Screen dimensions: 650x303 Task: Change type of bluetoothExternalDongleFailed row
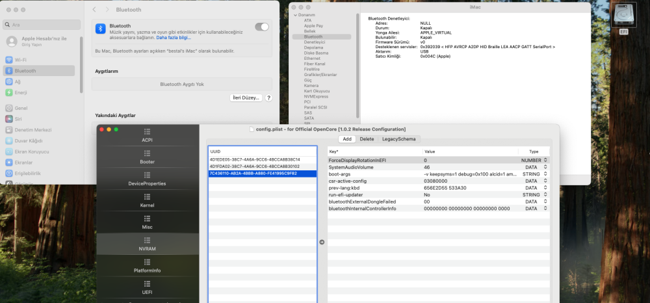tap(545, 202)
